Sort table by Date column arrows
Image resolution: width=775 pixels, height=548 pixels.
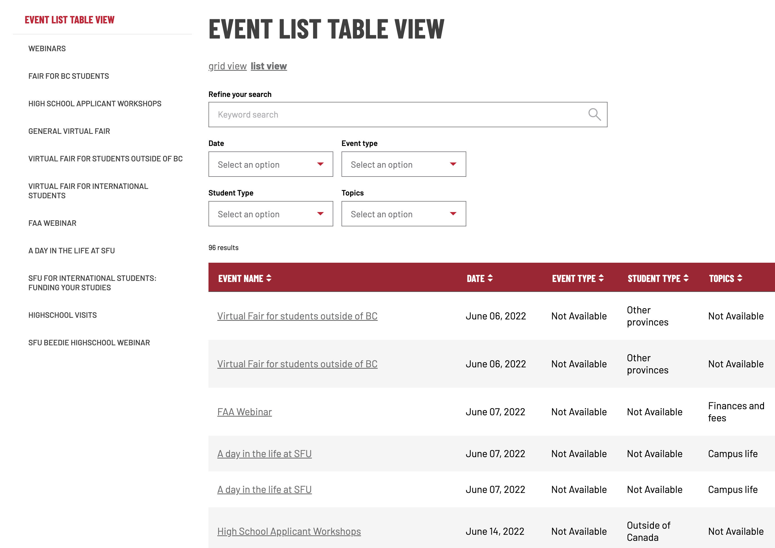[x=490, y=278]
